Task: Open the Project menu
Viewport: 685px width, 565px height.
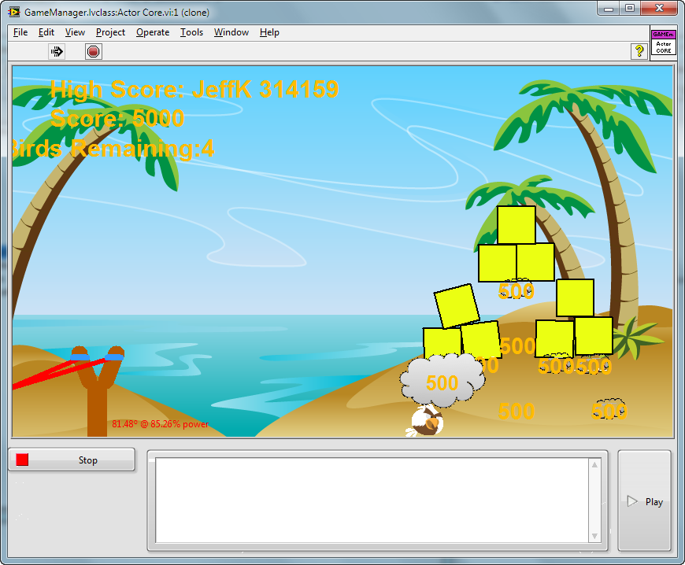Action: (110, 32)
